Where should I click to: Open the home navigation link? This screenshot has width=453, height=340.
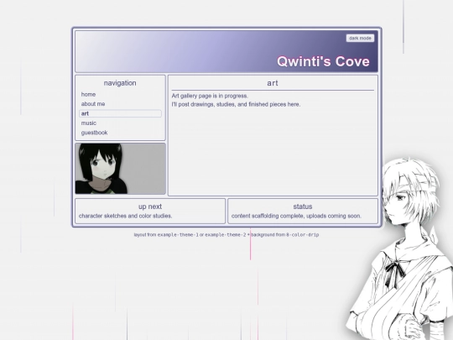click(x=88, y=95)
